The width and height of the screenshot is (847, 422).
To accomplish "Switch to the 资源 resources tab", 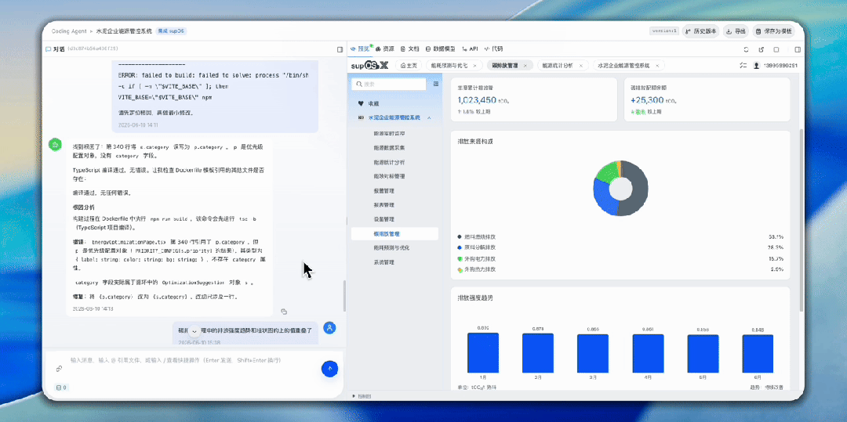I will point(384,49).
